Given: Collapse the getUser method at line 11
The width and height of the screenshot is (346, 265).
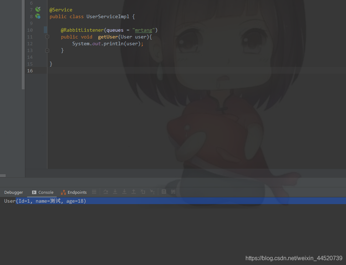Looking at the screenshot, I should coord(47,37).
